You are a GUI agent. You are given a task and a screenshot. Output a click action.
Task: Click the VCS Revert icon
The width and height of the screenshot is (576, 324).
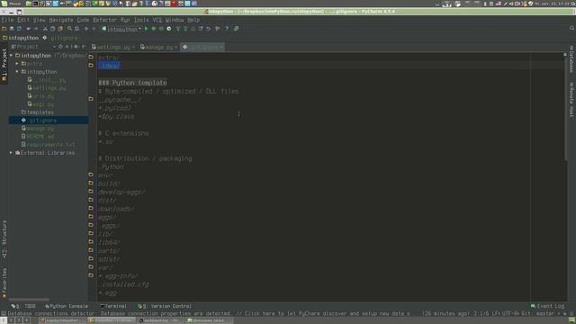point(208,29)
